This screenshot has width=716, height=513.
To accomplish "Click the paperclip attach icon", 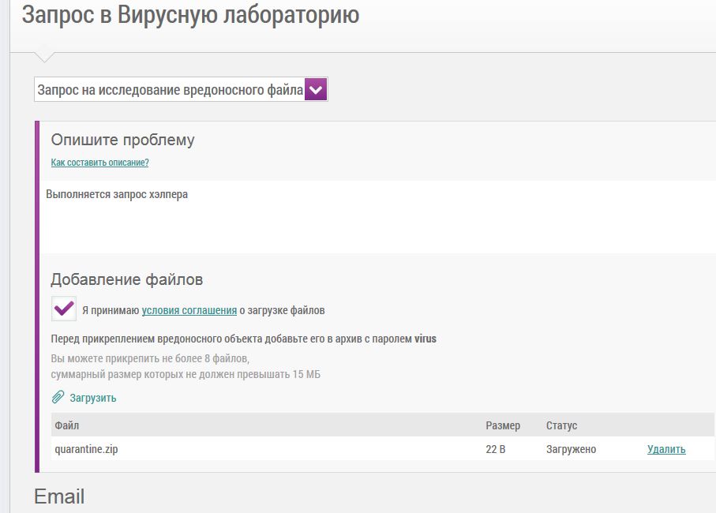I will coord(58,398).
